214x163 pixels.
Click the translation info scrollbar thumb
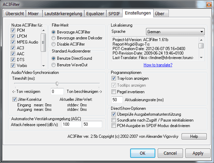pos(201,46)
